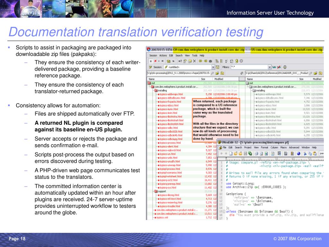Click the blue glasses icon after Filters
Viewport: 329px width, 247px height.
point(274,67)
